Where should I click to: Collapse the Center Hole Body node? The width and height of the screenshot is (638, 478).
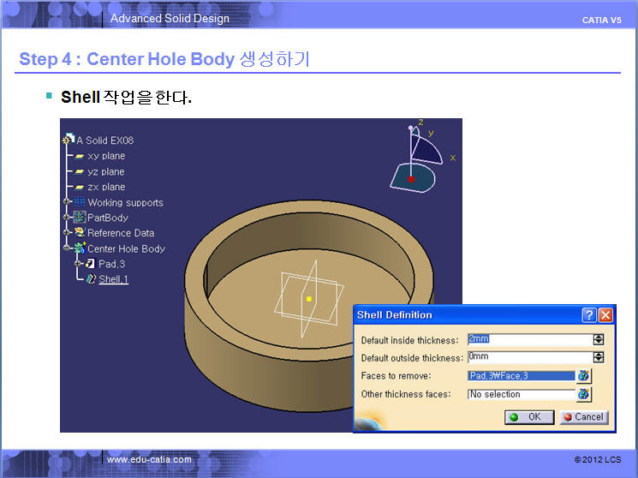click(68, 248)
